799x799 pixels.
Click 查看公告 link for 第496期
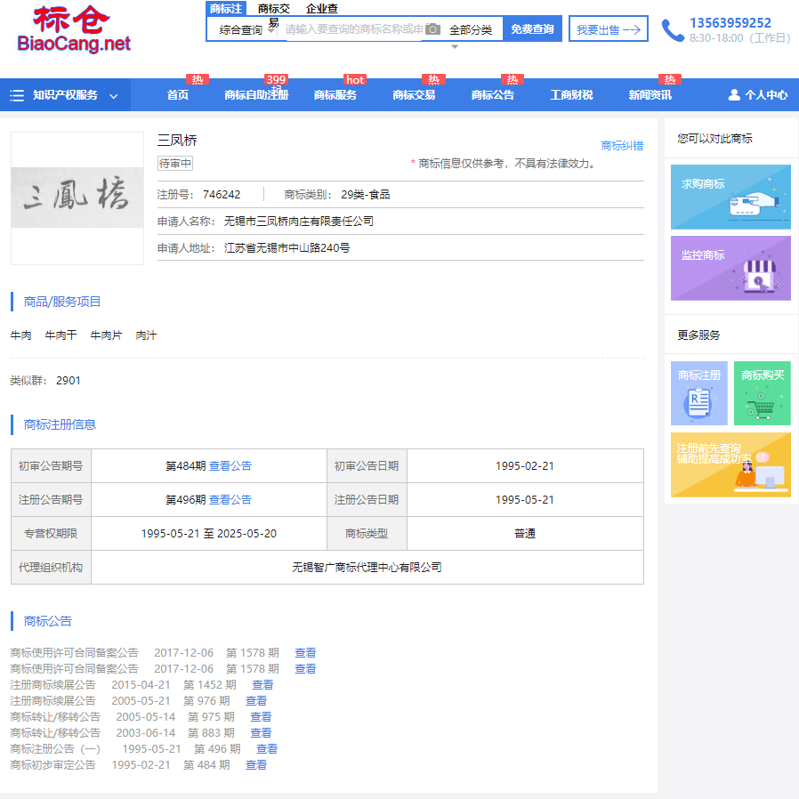(x=230, y=500)
